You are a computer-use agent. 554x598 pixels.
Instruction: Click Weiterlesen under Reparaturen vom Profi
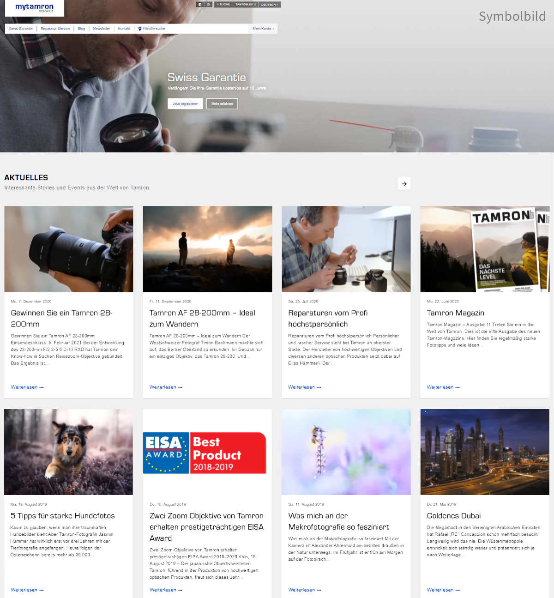[304, 387]
